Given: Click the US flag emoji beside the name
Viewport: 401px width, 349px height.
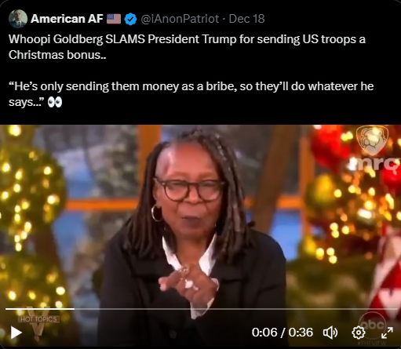Looking at the screenshot, I should [114, 19].
